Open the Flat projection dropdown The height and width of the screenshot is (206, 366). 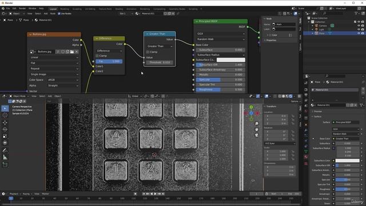54,63
